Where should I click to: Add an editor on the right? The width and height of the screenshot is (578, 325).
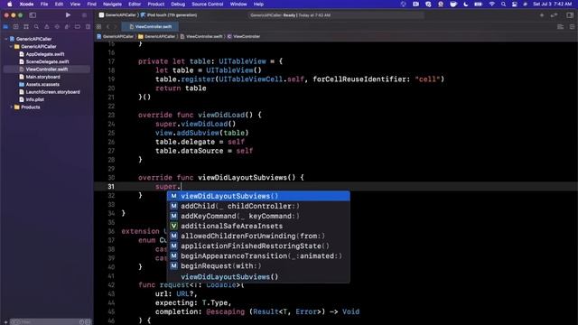click(x=572, y=27)
